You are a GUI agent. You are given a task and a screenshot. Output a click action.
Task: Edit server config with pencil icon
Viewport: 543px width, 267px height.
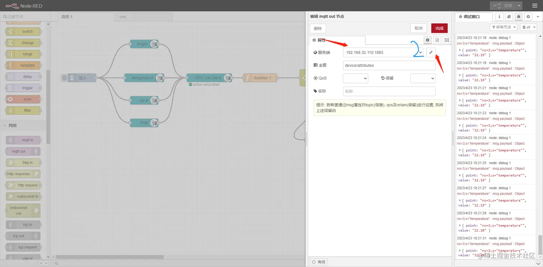[x=431, y=52]
